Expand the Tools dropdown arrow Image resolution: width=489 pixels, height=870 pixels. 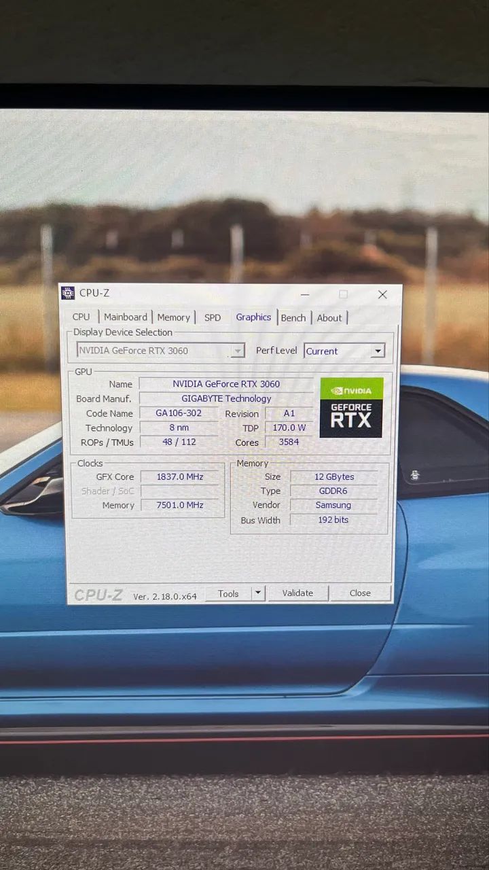[x=258, y=593]
